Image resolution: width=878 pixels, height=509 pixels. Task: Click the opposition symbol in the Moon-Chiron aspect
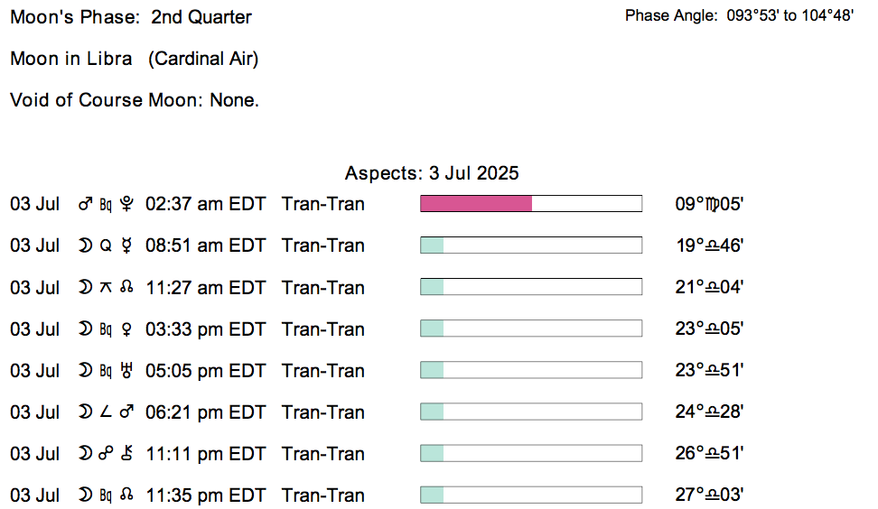pos(106,454)
